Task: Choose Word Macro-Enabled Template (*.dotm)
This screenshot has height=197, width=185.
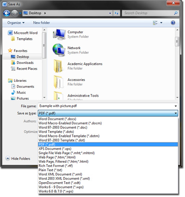Action: 108,136
